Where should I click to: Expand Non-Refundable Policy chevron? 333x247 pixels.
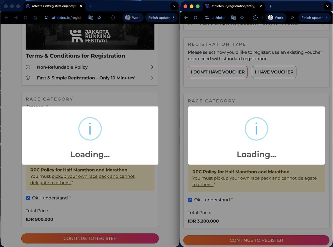tap(152, 67)
